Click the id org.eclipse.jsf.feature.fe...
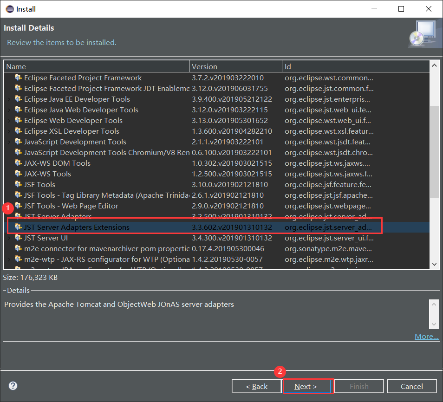This screenshot has width=443, height=402. pyautogui.click(x=328, y=184)
